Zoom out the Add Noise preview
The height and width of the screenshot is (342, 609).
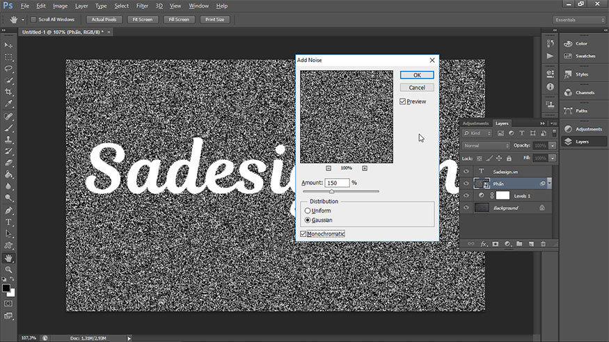click(x=329, y=168)
